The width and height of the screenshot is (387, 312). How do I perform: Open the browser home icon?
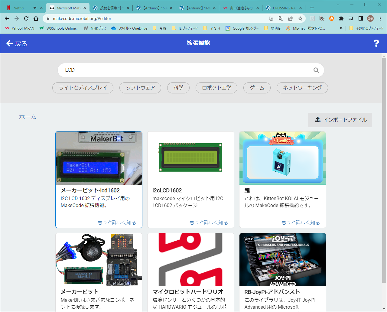coord(36,18)
